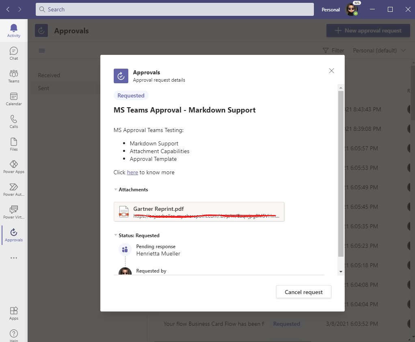The image size is (415, 342).
Task: Show more apps via ellipsis
Action: 14,258
